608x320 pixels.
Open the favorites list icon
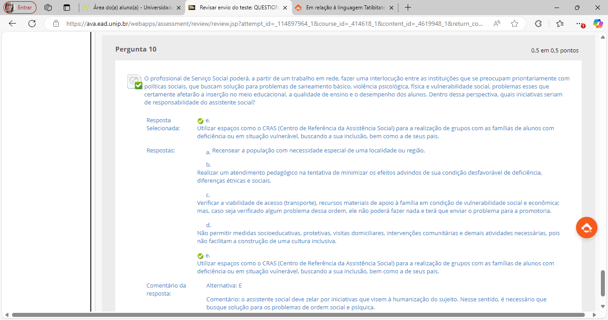(x=560, y=24)
